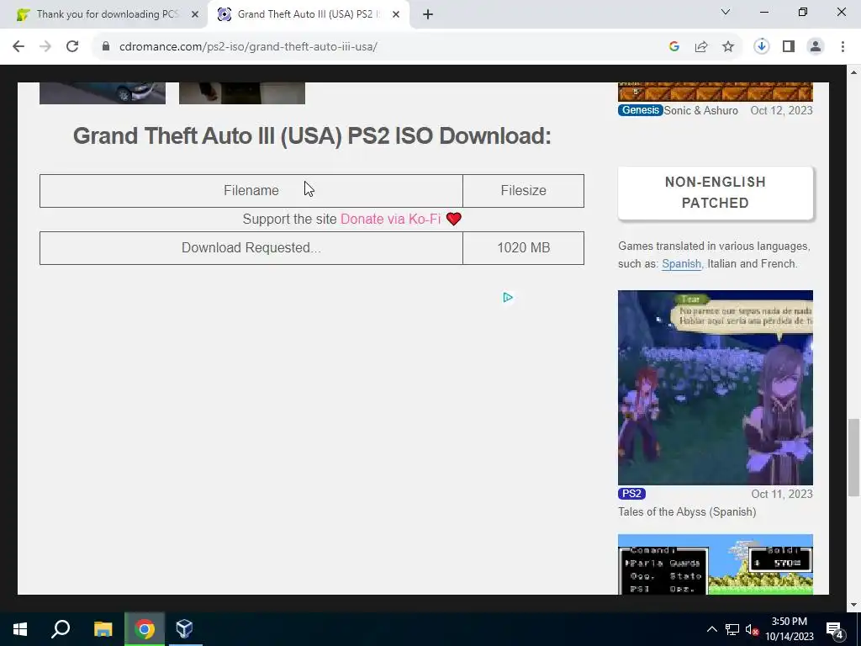This screenshot has height=646, width=861.
Task: Click the browser forward arrow
Action: tap(45, 47)
